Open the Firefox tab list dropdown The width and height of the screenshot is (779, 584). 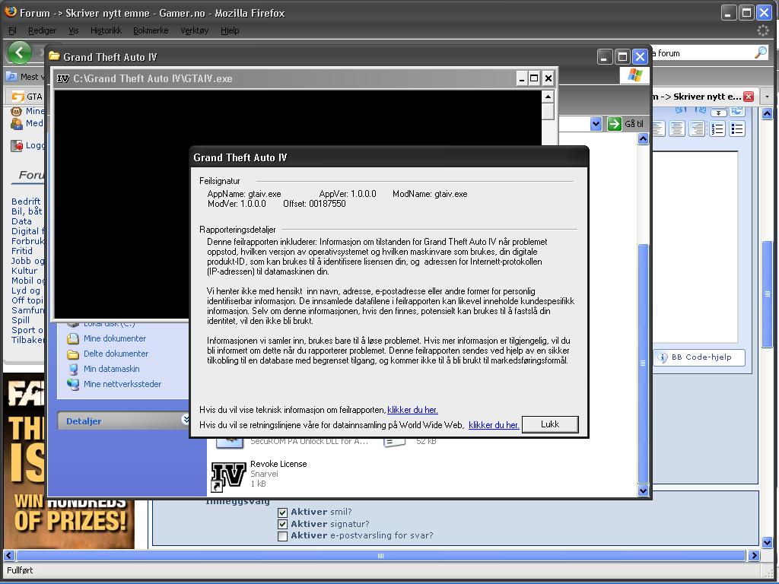pos(767,97)
